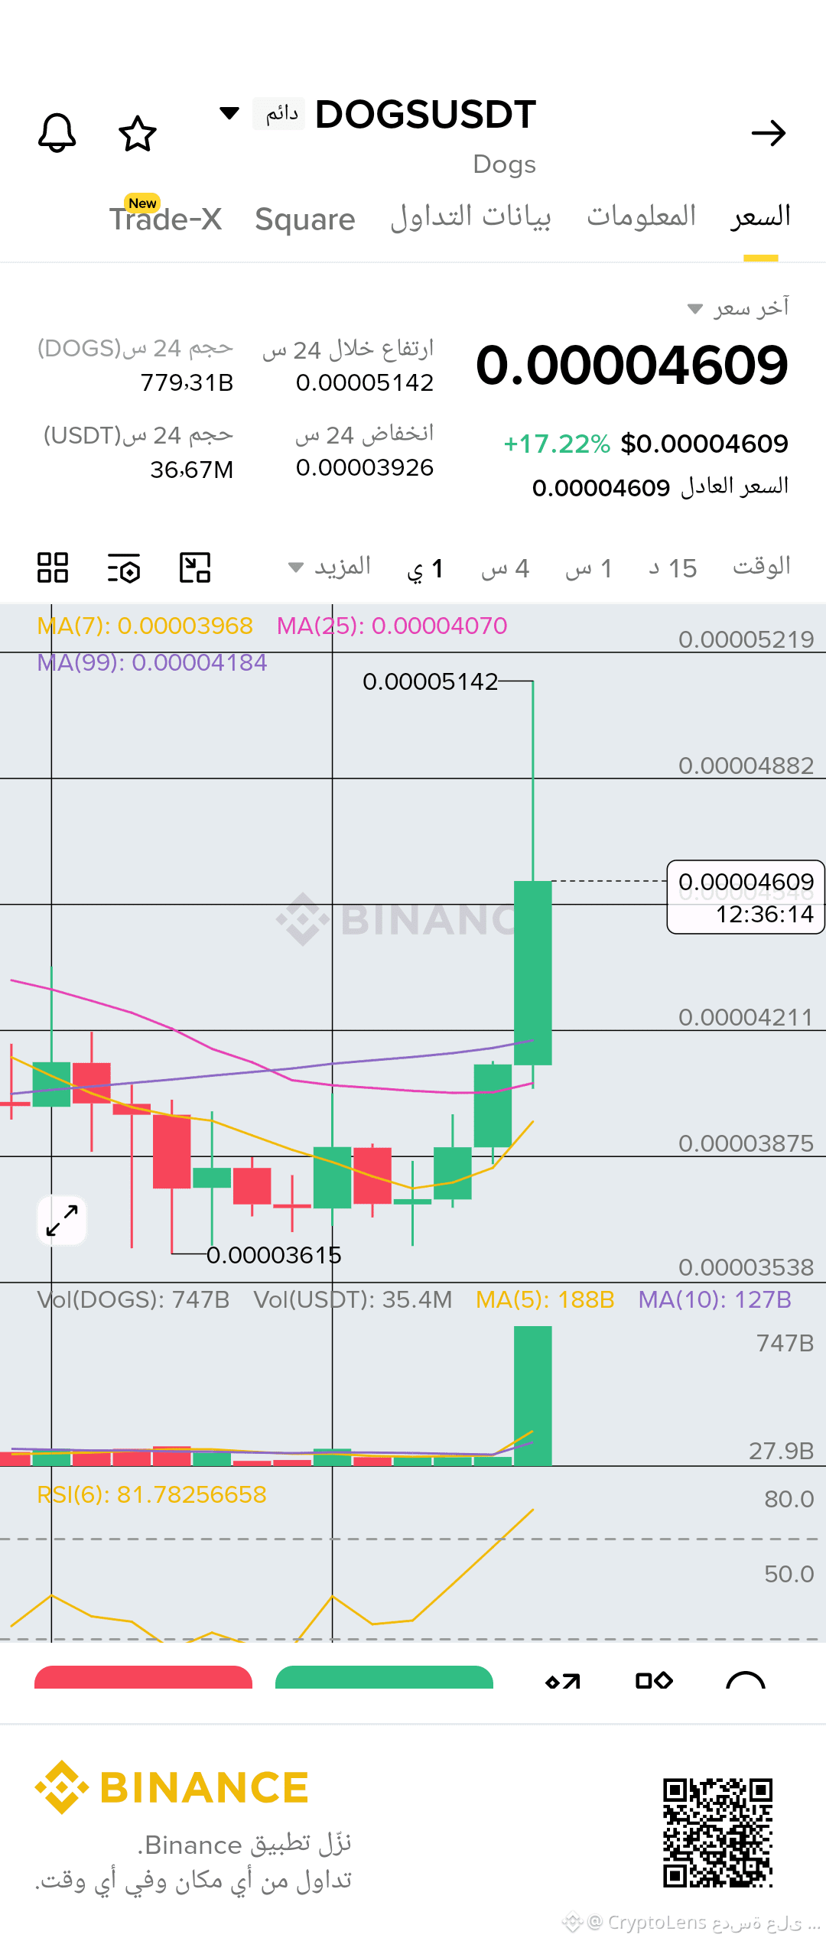Select the الوقت line chart option

point(762,567)
